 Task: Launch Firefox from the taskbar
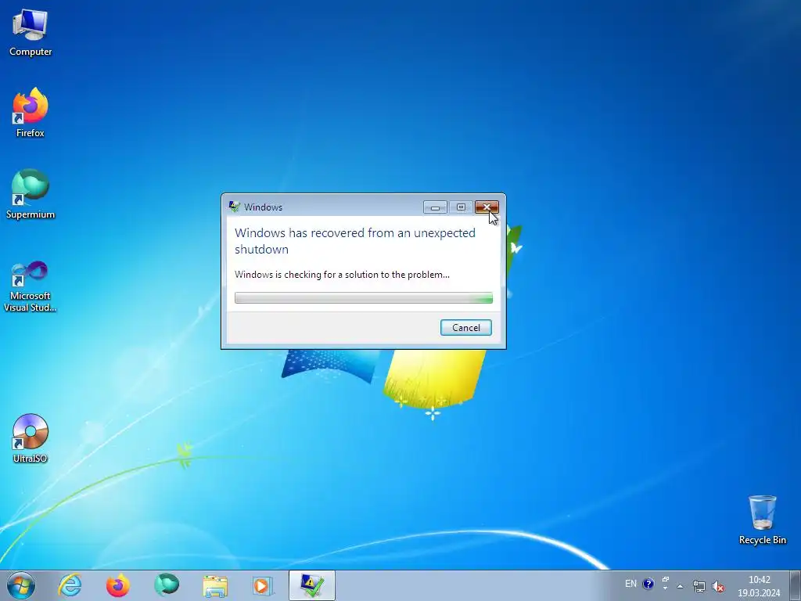point(118,585)
